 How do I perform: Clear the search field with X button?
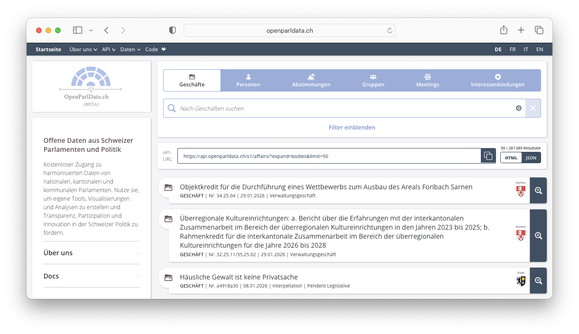[533, 108]
